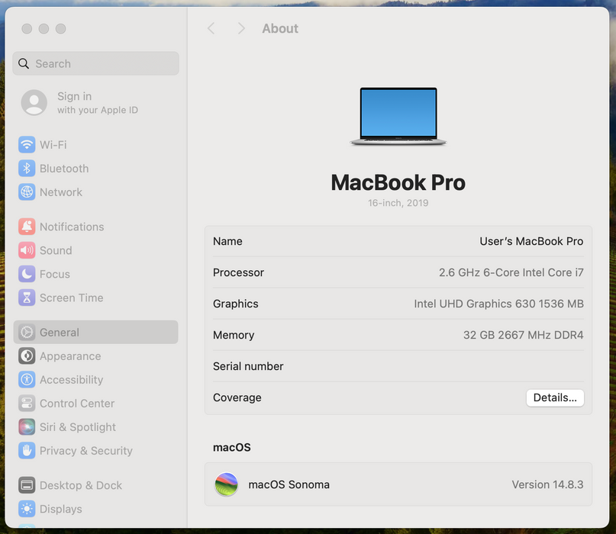The image size is (616, 534).
Task: Open the Displays sun icon
Action: pos(27,509)
